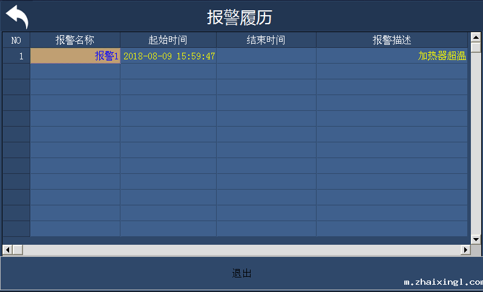483x292 pixels.
Task: Select the 报警名称 column header
Action: click(x=75, y=40)
